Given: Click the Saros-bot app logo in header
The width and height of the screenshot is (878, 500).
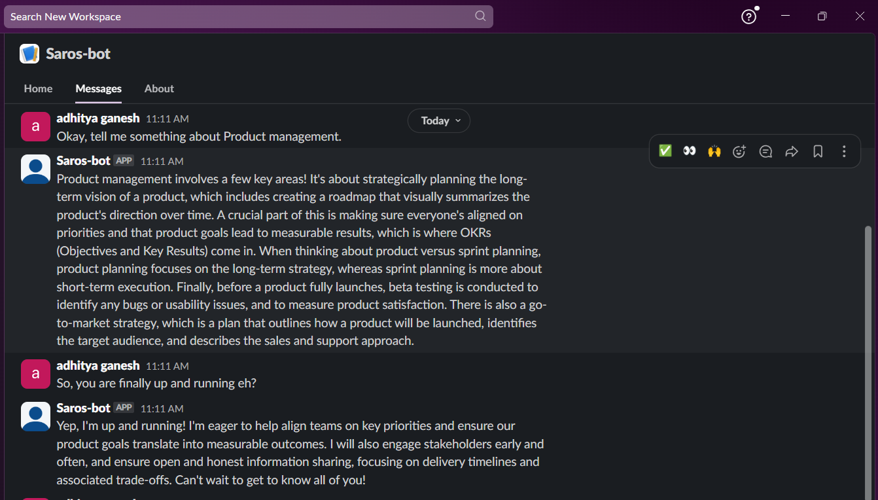Looking at the screenshot, I should tap(29, 54).
